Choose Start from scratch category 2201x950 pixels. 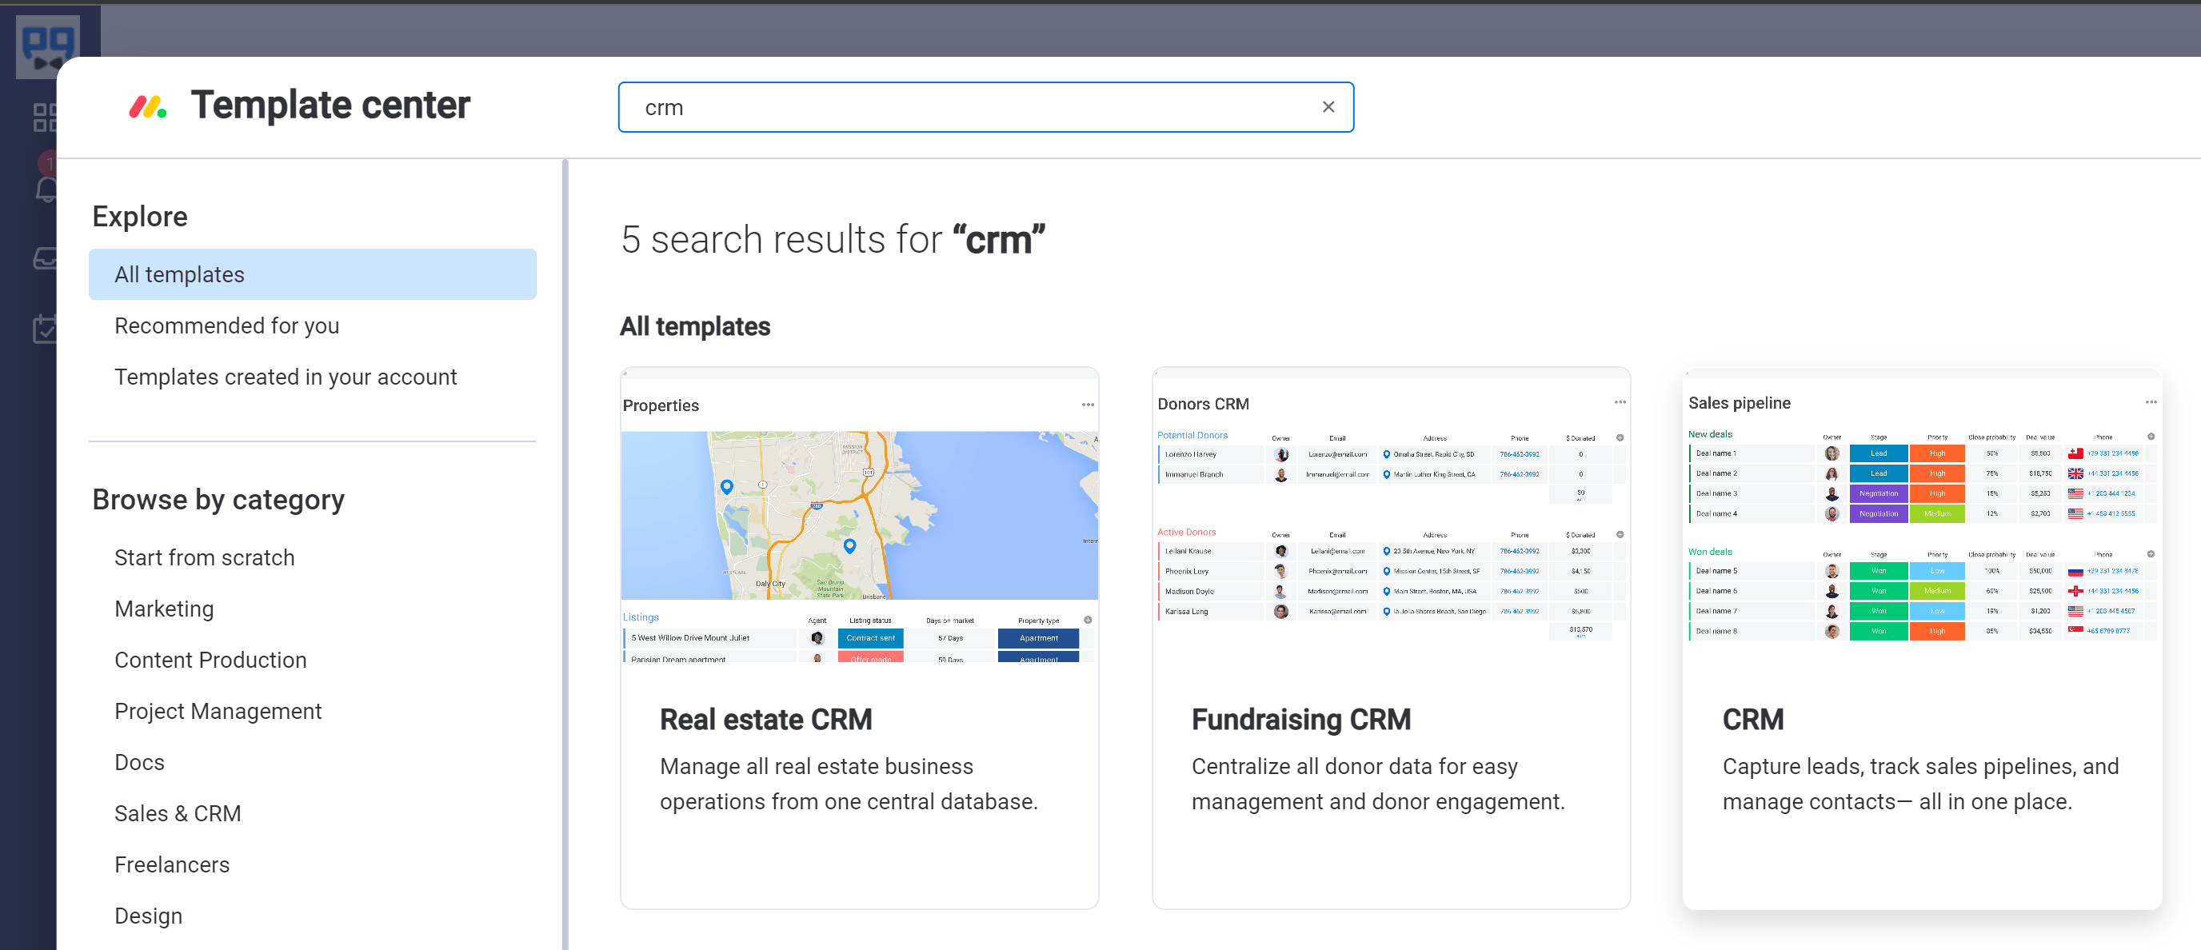(204, 557)
